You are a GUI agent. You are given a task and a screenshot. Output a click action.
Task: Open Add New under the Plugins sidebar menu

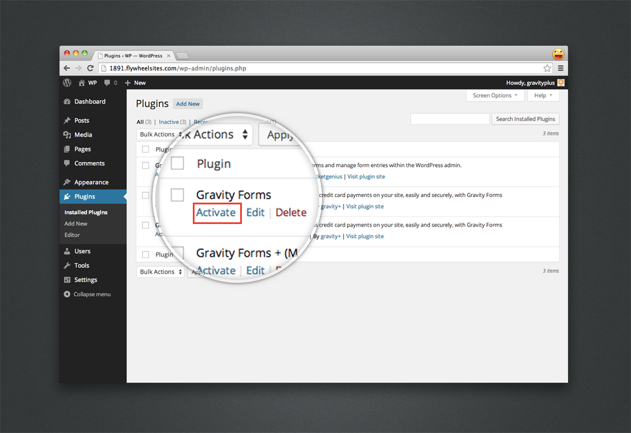tap(76, 224)
